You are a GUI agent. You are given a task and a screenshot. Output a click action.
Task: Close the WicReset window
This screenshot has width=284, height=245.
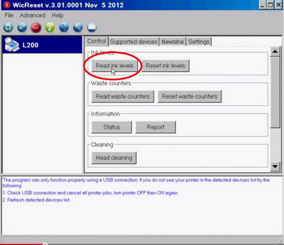[x=278, y=4]
